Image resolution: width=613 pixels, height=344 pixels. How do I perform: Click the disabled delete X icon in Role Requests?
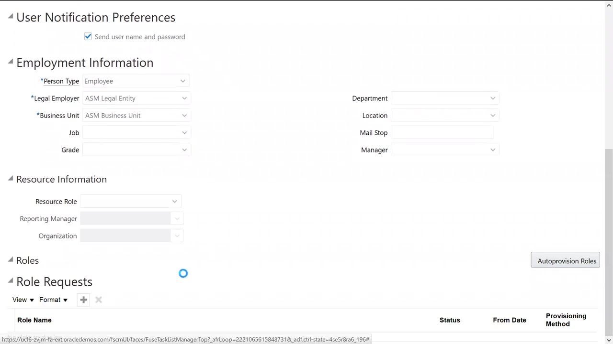(98, 300)
